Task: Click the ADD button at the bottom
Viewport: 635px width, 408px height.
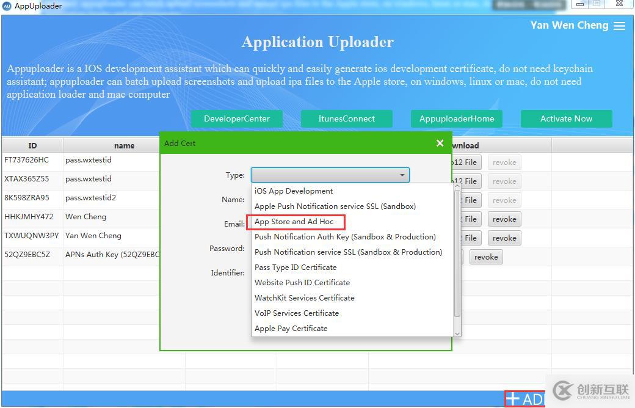Action: 525,399
